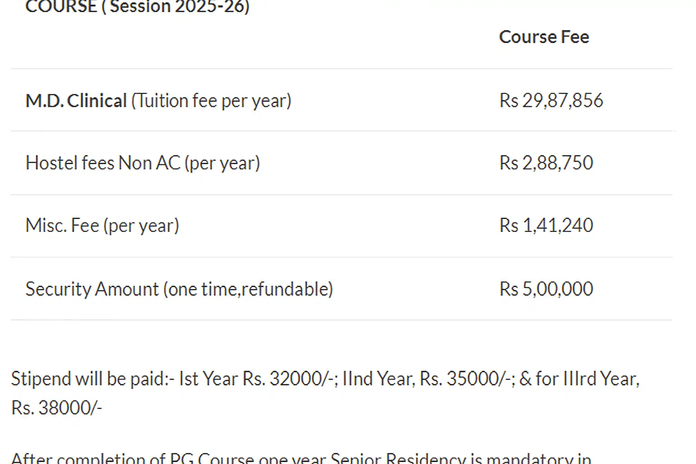Click the "Security Amount" row label
The width and height of the screenshot is (696, 464).
92,289
